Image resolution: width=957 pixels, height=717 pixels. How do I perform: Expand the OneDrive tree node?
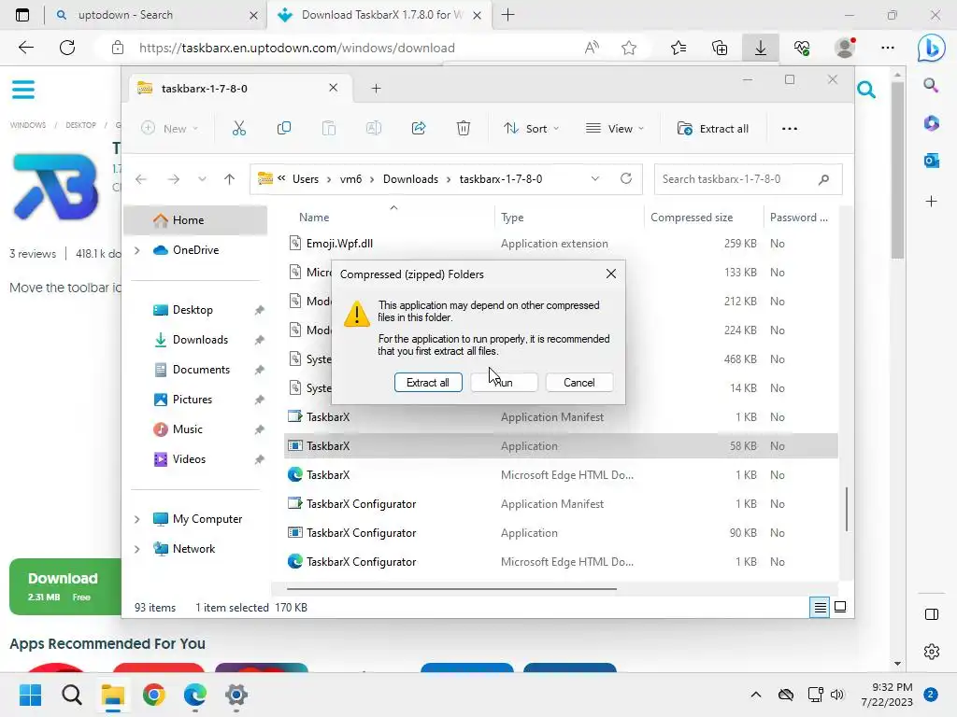(x=137, y=250)
